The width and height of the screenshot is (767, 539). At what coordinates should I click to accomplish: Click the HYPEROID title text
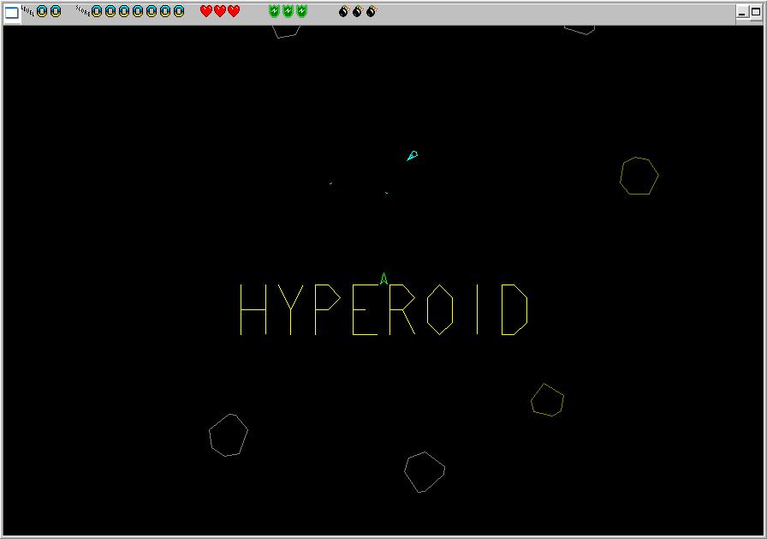click(x=384, y=309)
